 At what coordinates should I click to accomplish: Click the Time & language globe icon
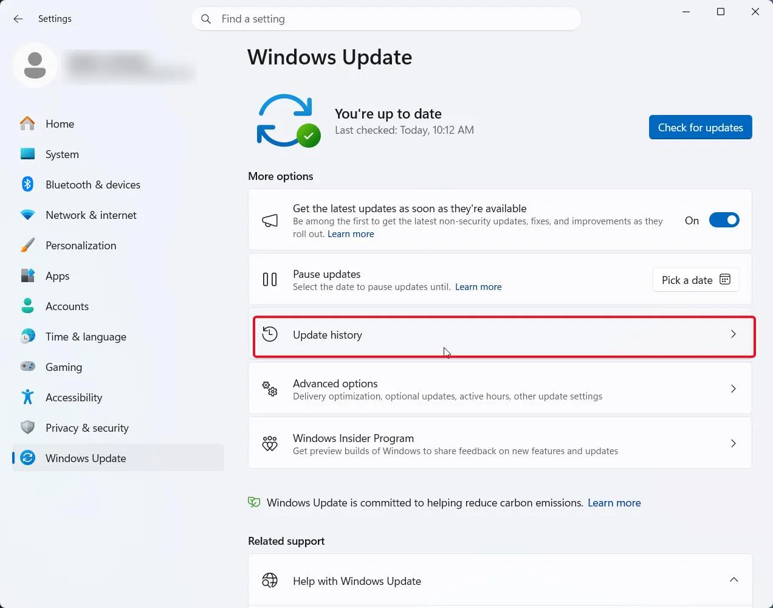(x=27, y=336)
